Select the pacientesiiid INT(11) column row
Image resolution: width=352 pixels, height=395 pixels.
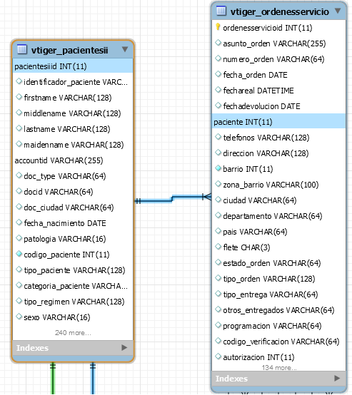pyautogui.click(x=73, y=66)
